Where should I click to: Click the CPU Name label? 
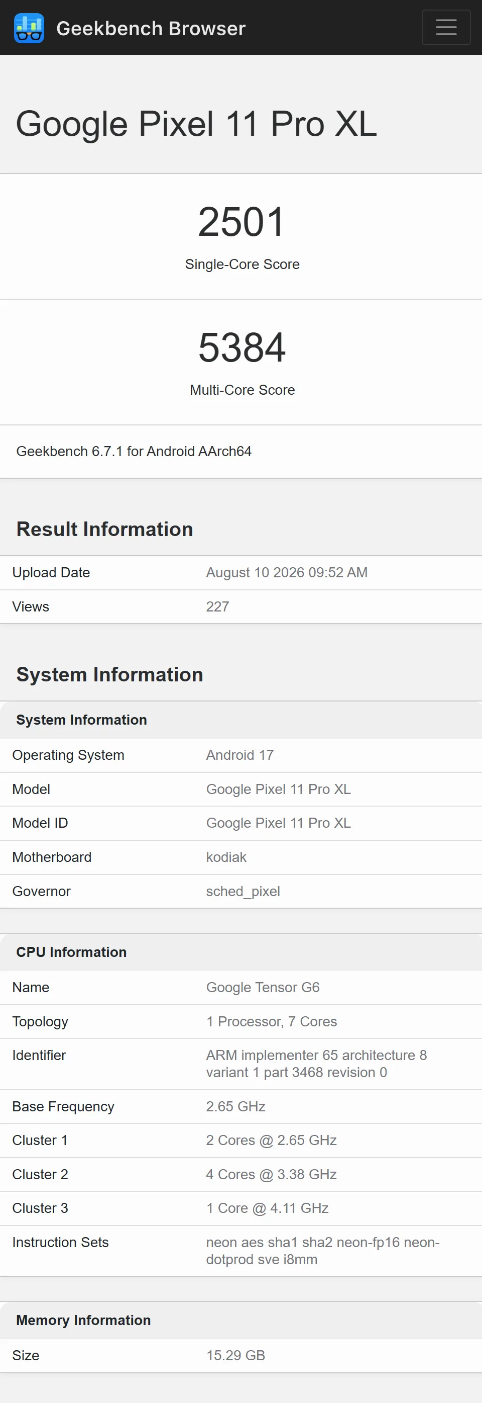31,988
